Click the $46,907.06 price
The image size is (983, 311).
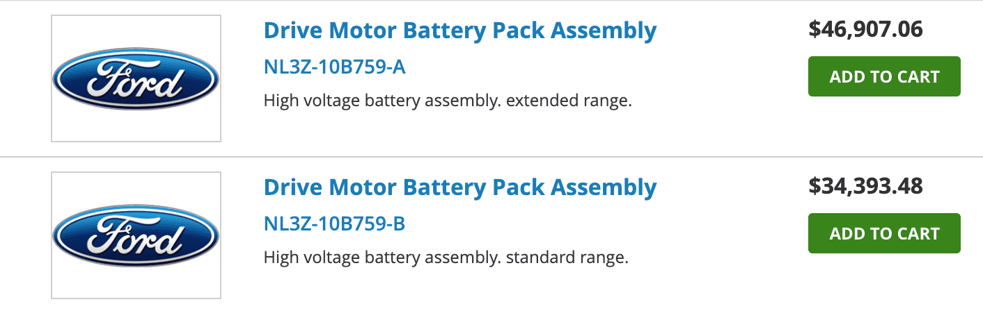tap(865, 29)
